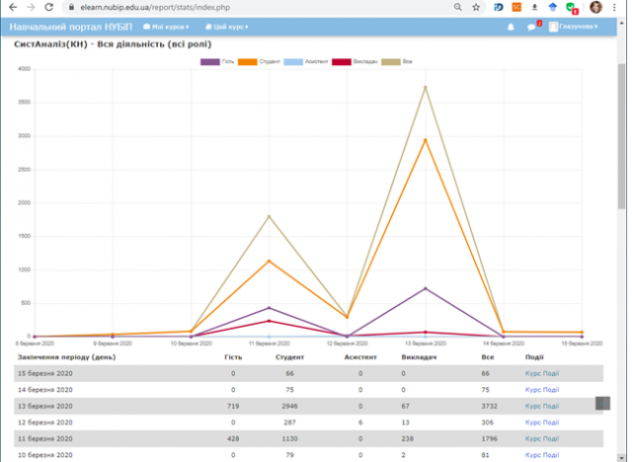The image size is (632, 462).
Task: Open Курс Події link for 13 березня 2020
Action: point(541,406)
